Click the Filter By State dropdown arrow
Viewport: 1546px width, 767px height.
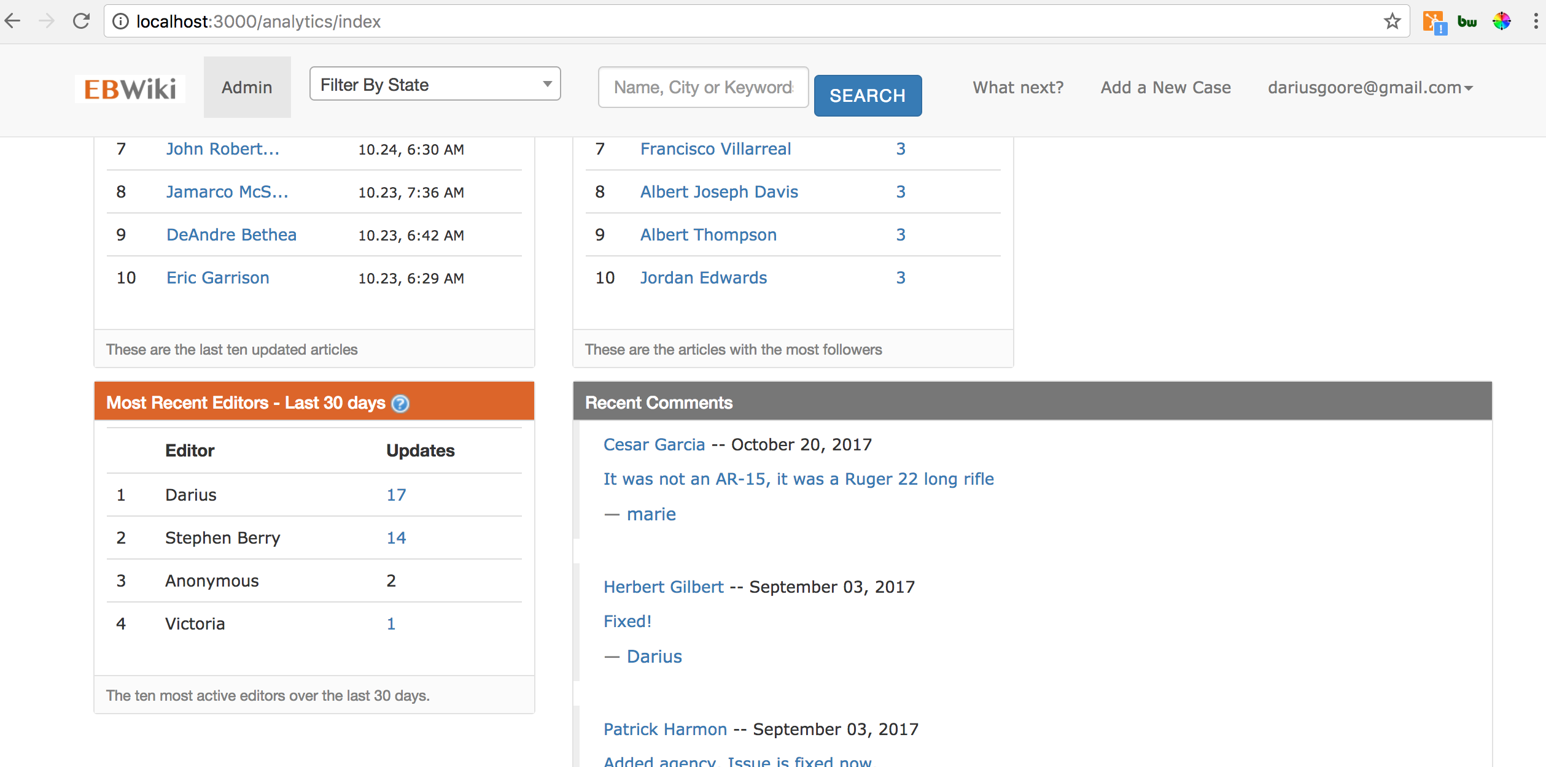click(x=546, y=84)
